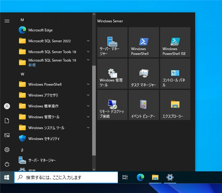
Task: Open the Documents icon in the Start sidebar
Action: [x=7, y=121]
